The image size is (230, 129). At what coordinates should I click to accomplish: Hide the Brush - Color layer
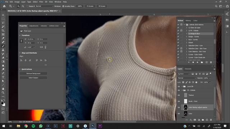coord(179,101)
